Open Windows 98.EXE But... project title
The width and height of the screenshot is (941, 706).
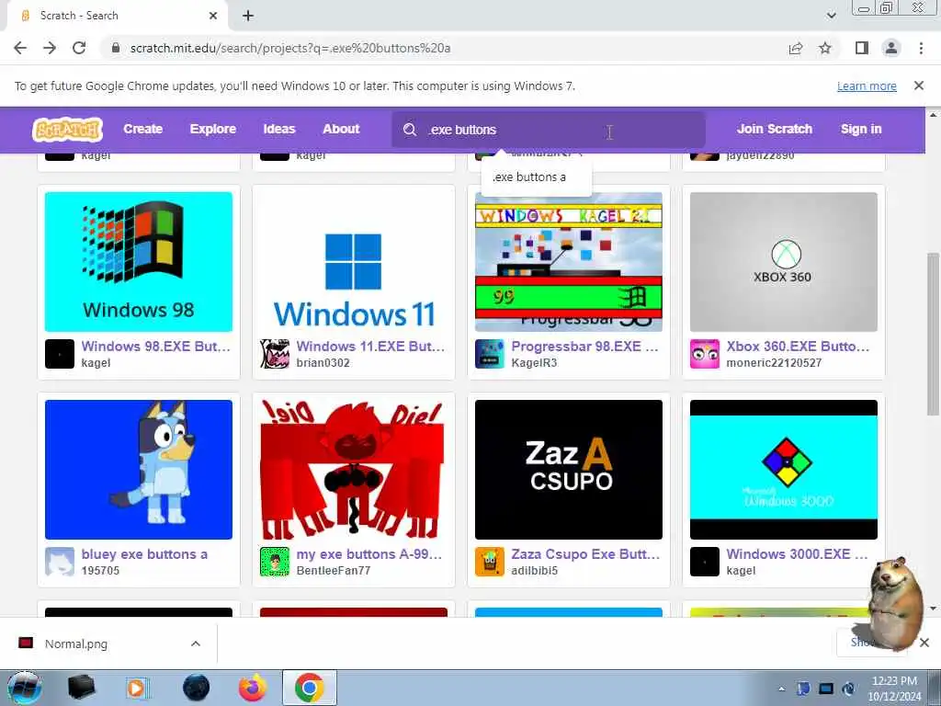point(156,347)
